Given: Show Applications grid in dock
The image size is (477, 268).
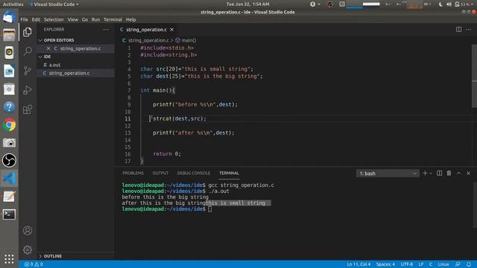Looking at the screenshot, I should click(9, 259).
